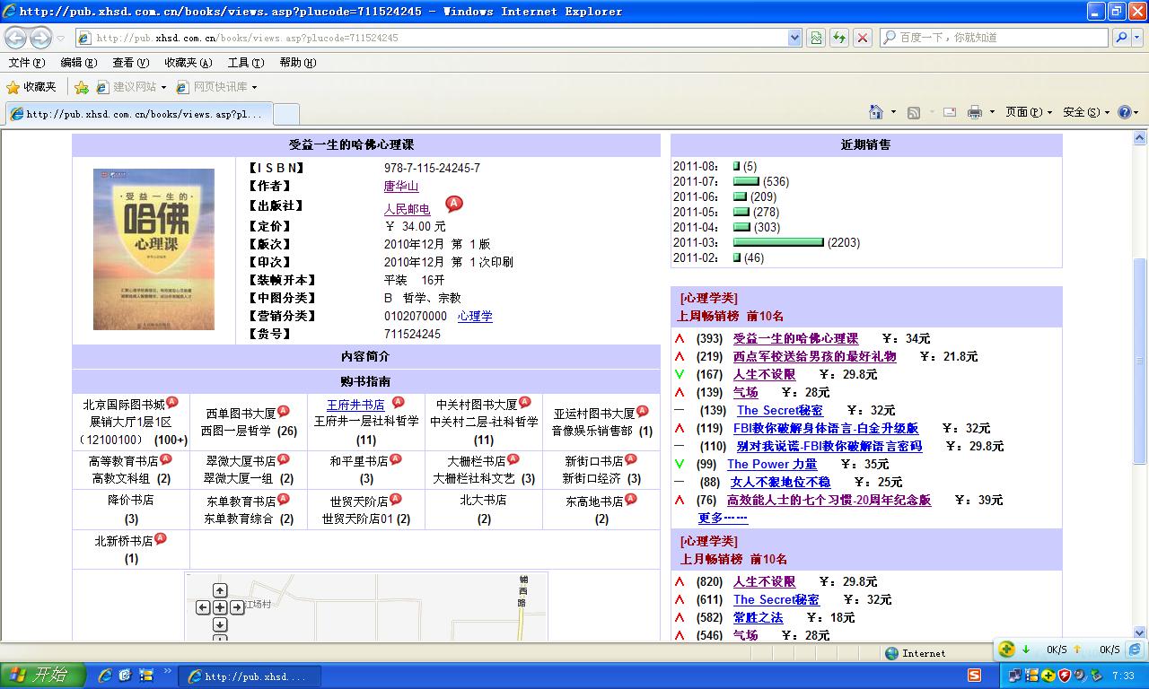Click the map center button

click(220, 607)
